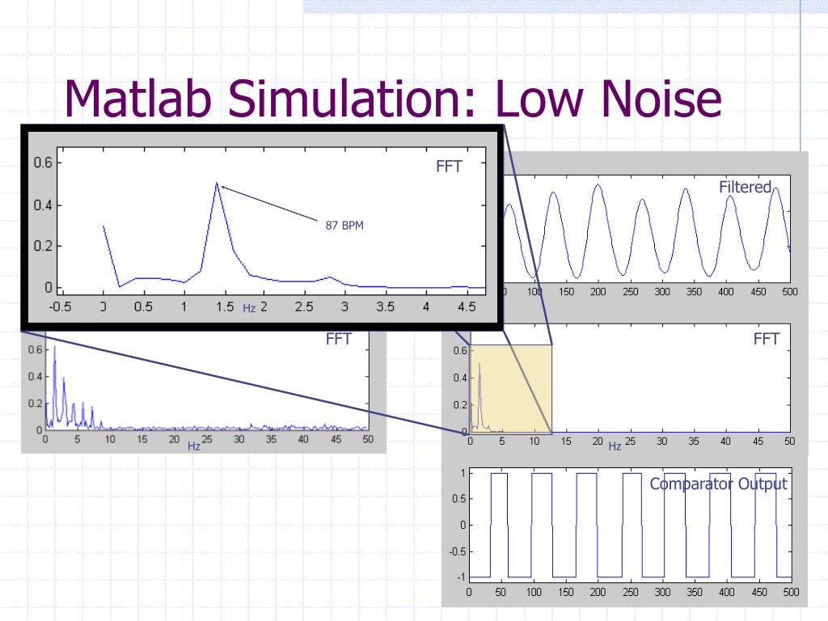This screenshot has height=621, width=828.
Task: Click the 2.5 tick label on the zoomed FFT axis
Action: point(304,306)
